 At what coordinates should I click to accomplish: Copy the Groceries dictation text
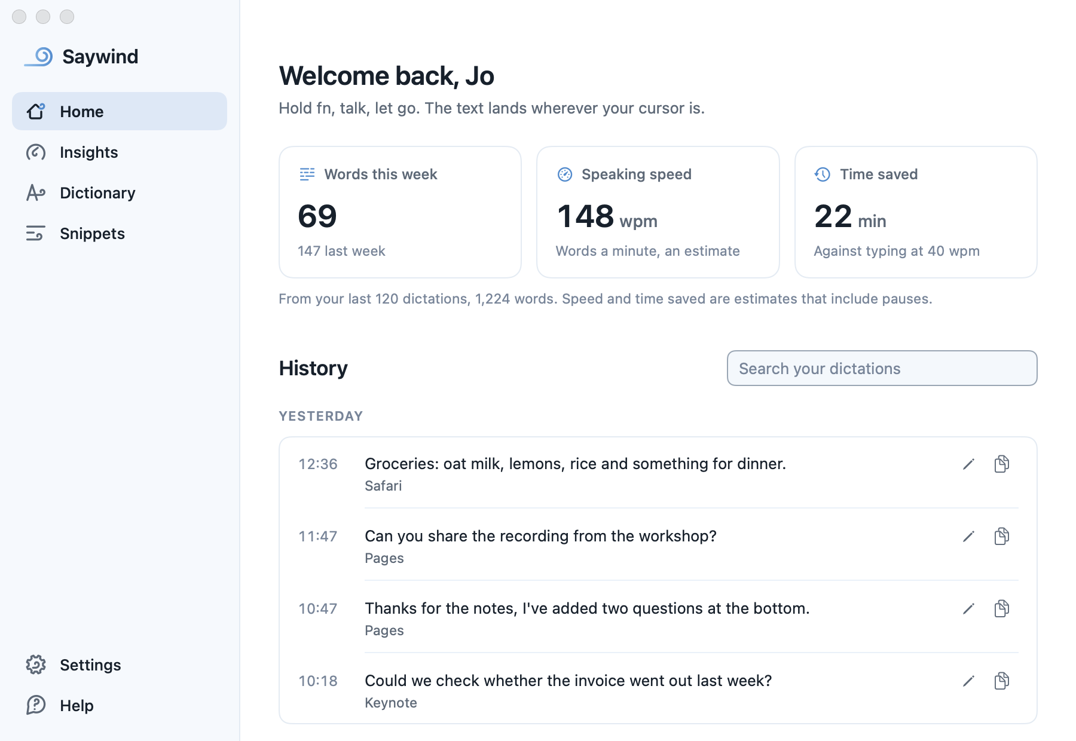(x=1002, y=464)
